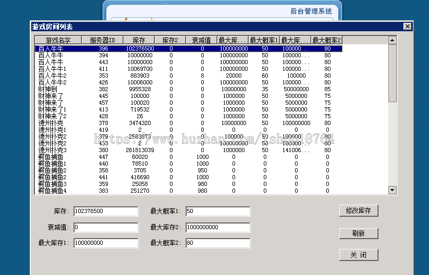This screenshot has height=275, width=429.
Task: Click the 最大概率1 input field
Action: coord(217,211)
